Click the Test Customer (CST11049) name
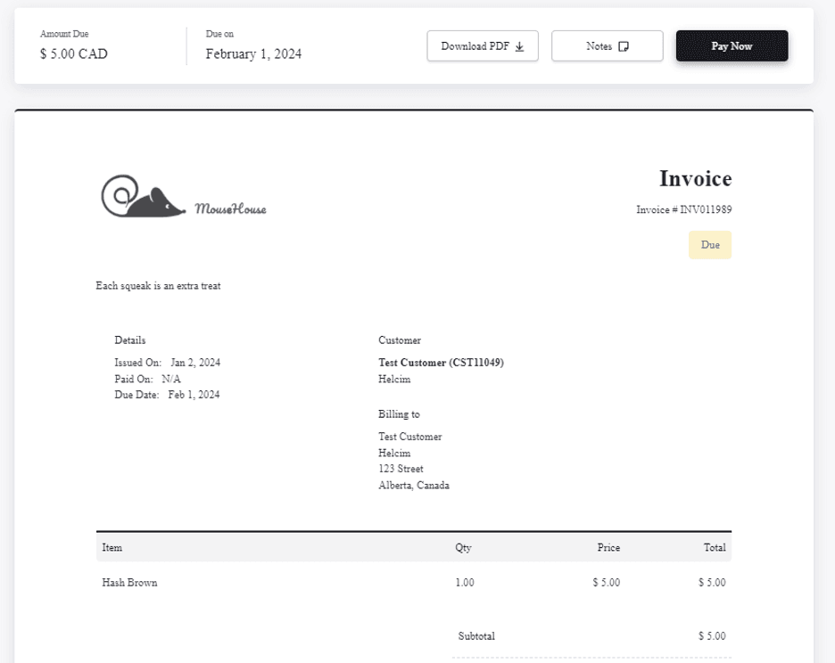Image resolution: width=835 pixels, height=663 pixels. point(442,363)
